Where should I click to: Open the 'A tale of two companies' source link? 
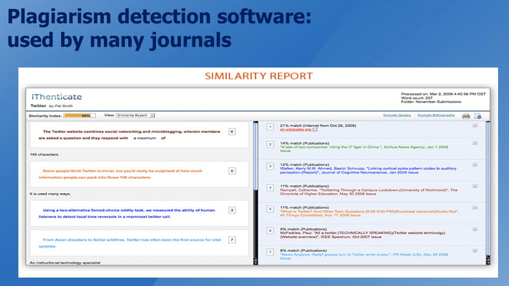[x=364, y=149]
